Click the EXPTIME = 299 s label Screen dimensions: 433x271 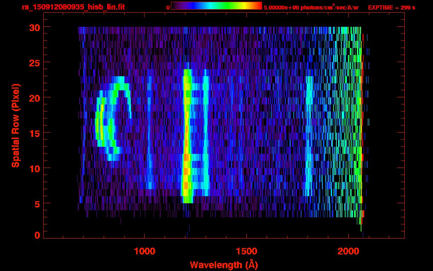pos(391,7)
